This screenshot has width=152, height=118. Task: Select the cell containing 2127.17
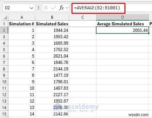click(52, 95)
